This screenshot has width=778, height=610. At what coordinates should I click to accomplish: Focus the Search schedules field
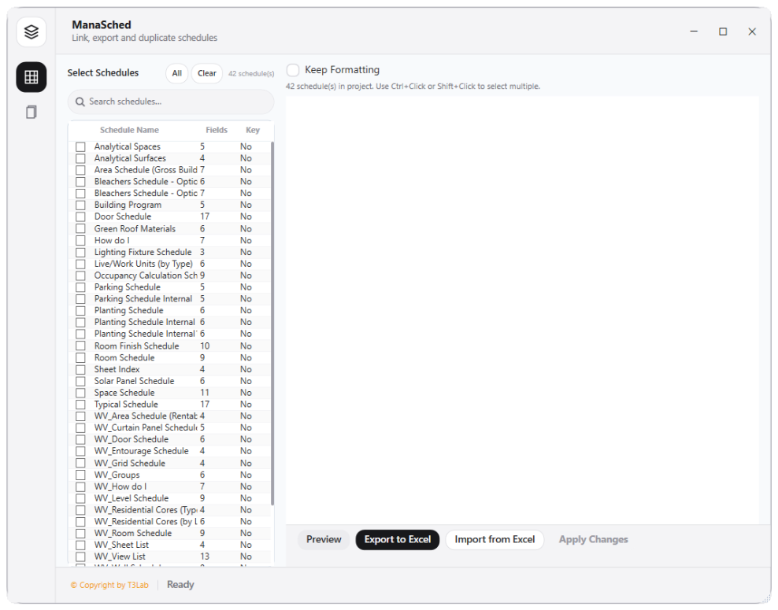pyautogui.click(x=171, y=102)
